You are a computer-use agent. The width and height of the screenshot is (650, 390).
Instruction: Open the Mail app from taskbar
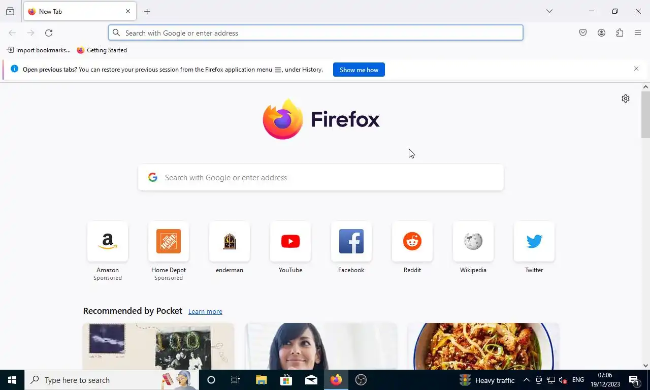[311, 380]
